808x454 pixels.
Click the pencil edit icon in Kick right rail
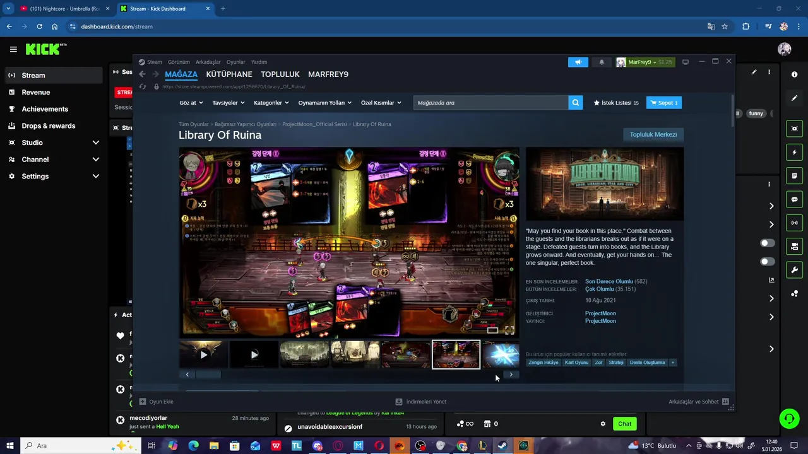[x=794, y=98]
